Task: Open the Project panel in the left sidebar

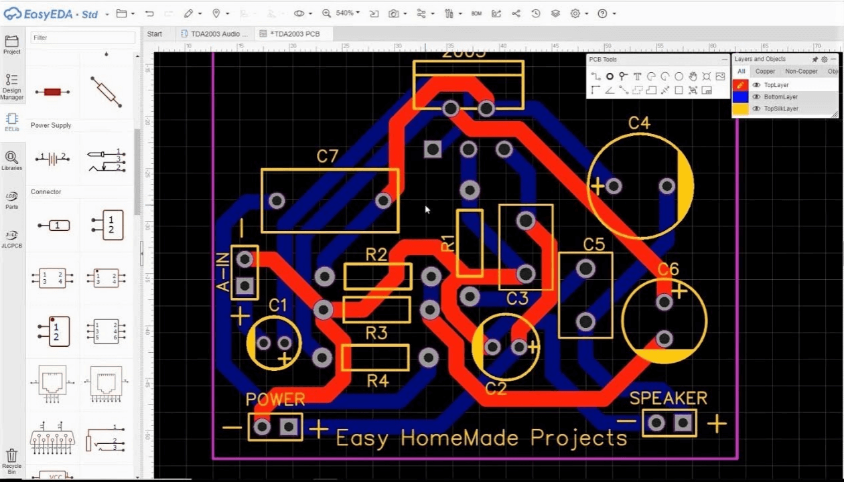Action: tap(11, 45)
